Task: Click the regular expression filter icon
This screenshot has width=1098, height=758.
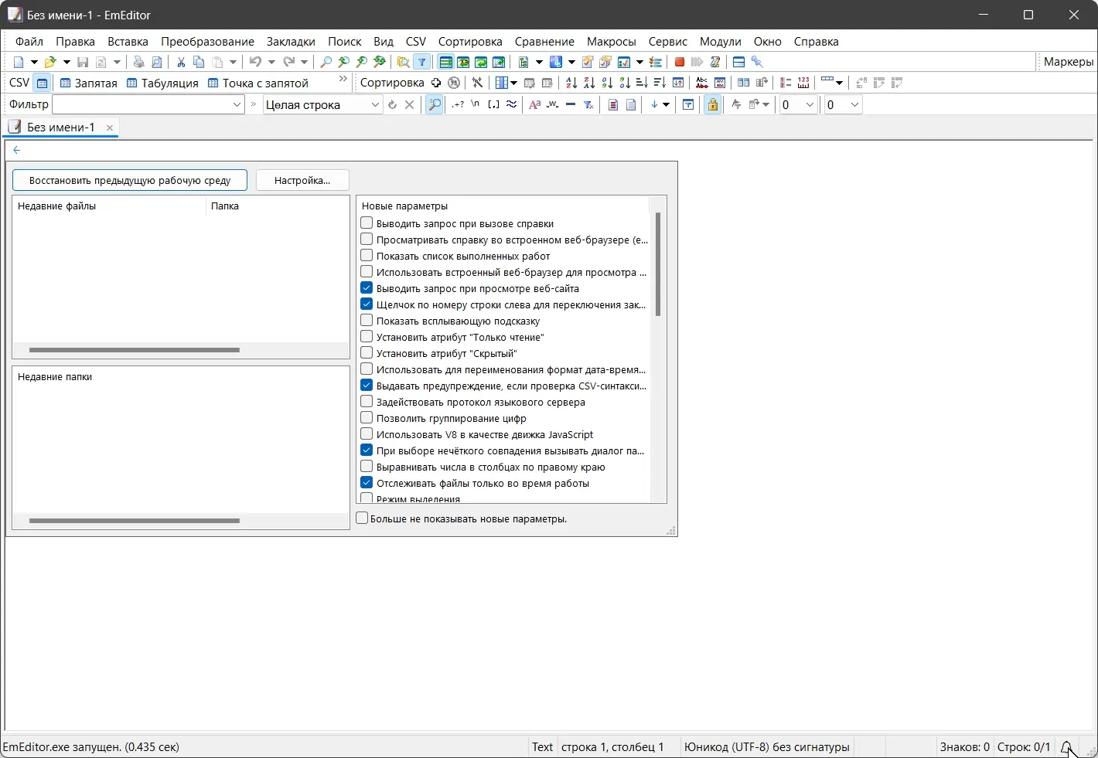Action: click(x=459, y=104)
